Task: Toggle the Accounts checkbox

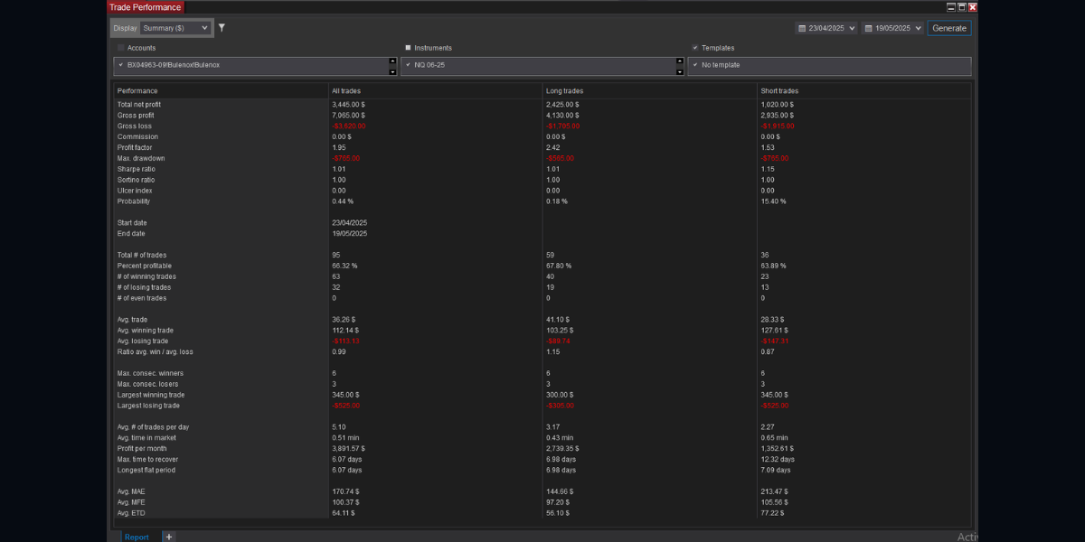Action: 121,48
